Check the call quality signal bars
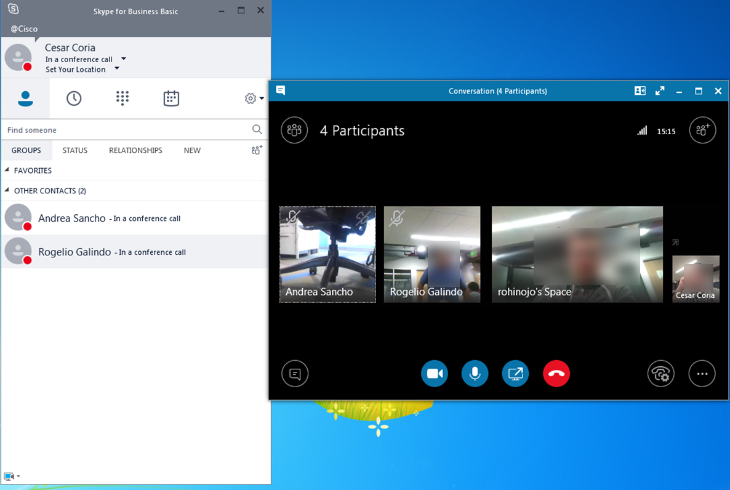This screenshot has width=730, height=490. click(642, 131)
